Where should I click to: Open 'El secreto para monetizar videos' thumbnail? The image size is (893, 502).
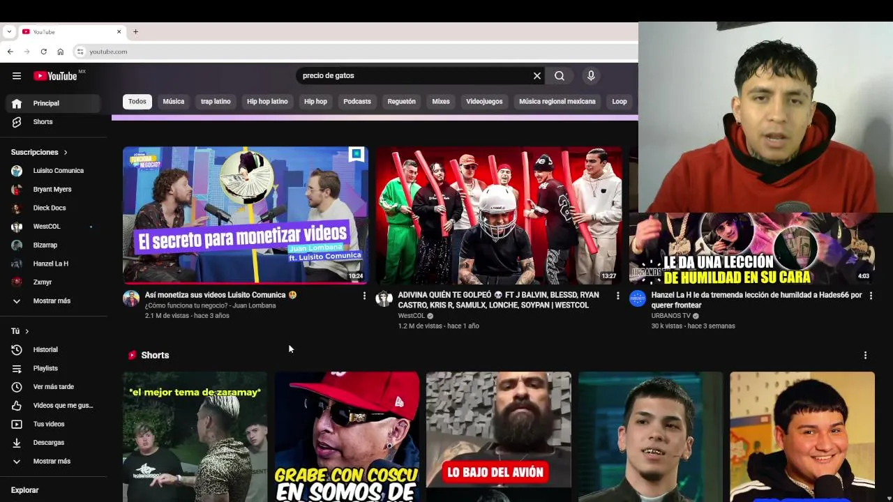coord(246,215)
